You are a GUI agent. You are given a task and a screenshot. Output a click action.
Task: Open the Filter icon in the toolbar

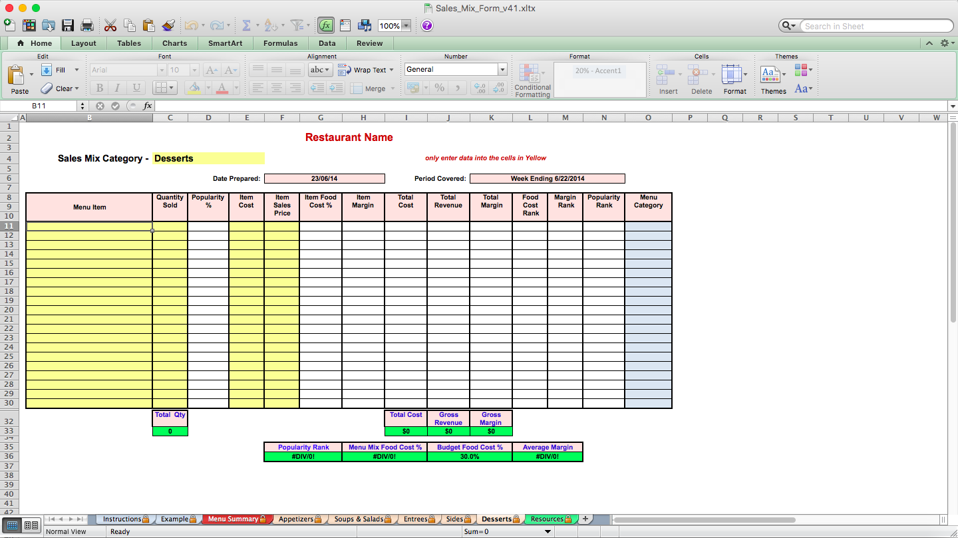pyautogui.click(x=297, y=25)
